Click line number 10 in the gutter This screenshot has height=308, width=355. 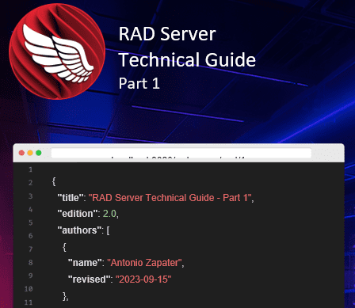[x=29, y=289]
